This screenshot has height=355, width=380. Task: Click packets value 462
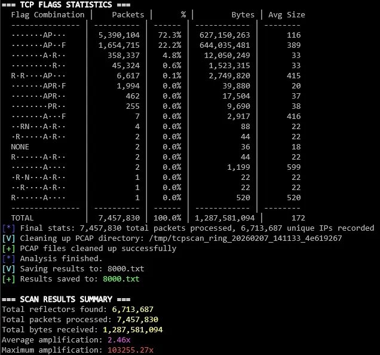click(133, 96)
